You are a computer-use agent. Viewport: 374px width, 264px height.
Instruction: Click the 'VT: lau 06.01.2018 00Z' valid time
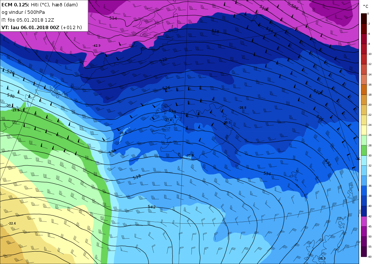(x=30, y=27)
